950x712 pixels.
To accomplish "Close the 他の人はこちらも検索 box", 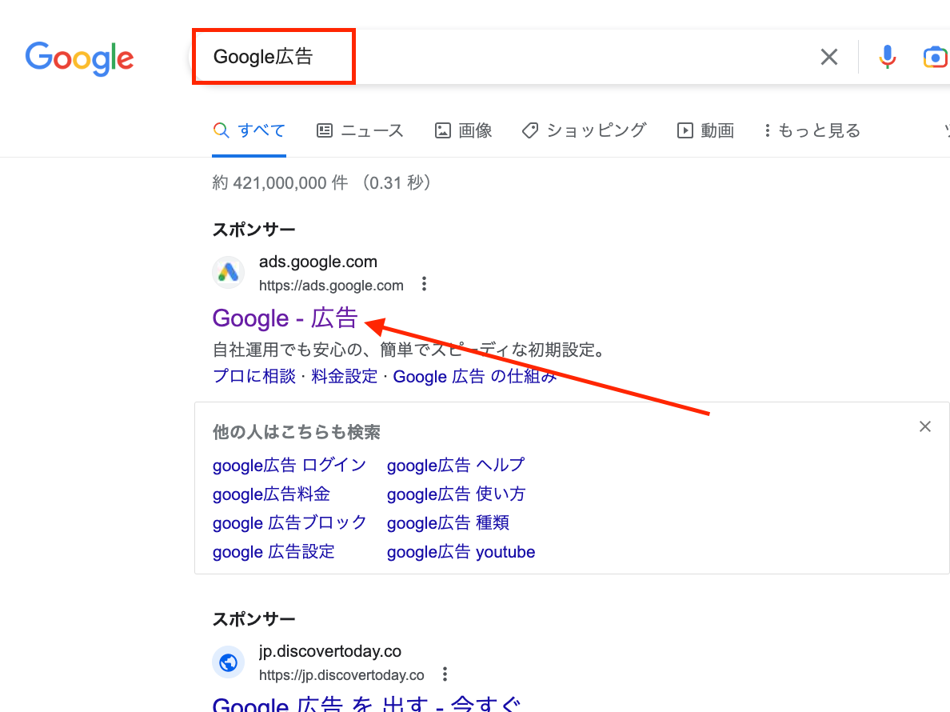I will click(925, 426).
